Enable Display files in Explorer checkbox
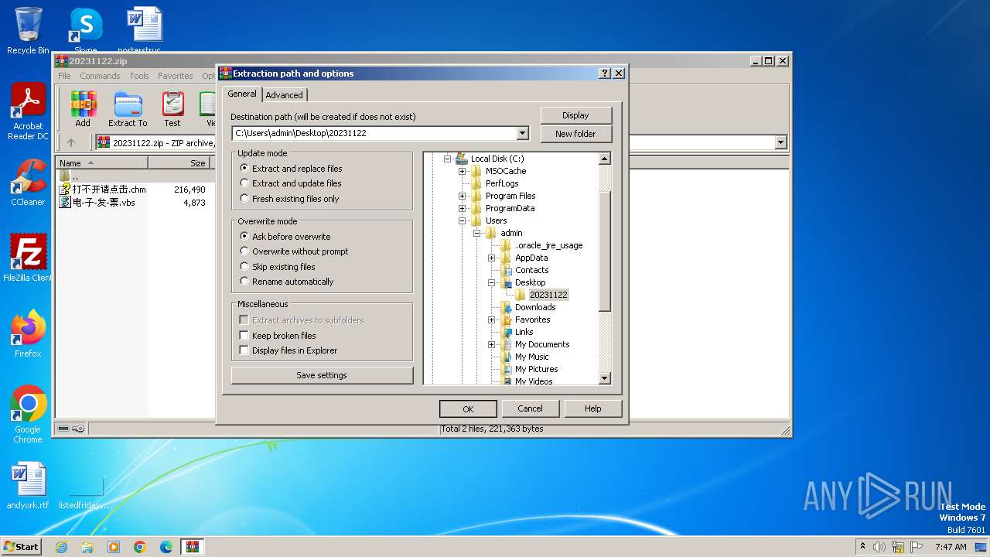This screenshot has height=557, width=990. (244, 350)
